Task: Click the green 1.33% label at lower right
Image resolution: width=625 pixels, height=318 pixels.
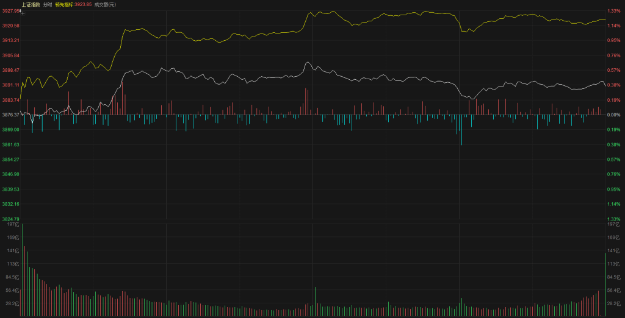Action: [x=613, y=219]
